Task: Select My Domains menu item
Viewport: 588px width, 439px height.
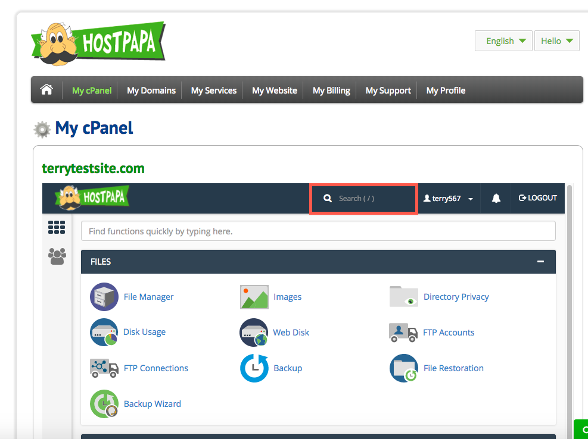Action: [x=151, y=90]
